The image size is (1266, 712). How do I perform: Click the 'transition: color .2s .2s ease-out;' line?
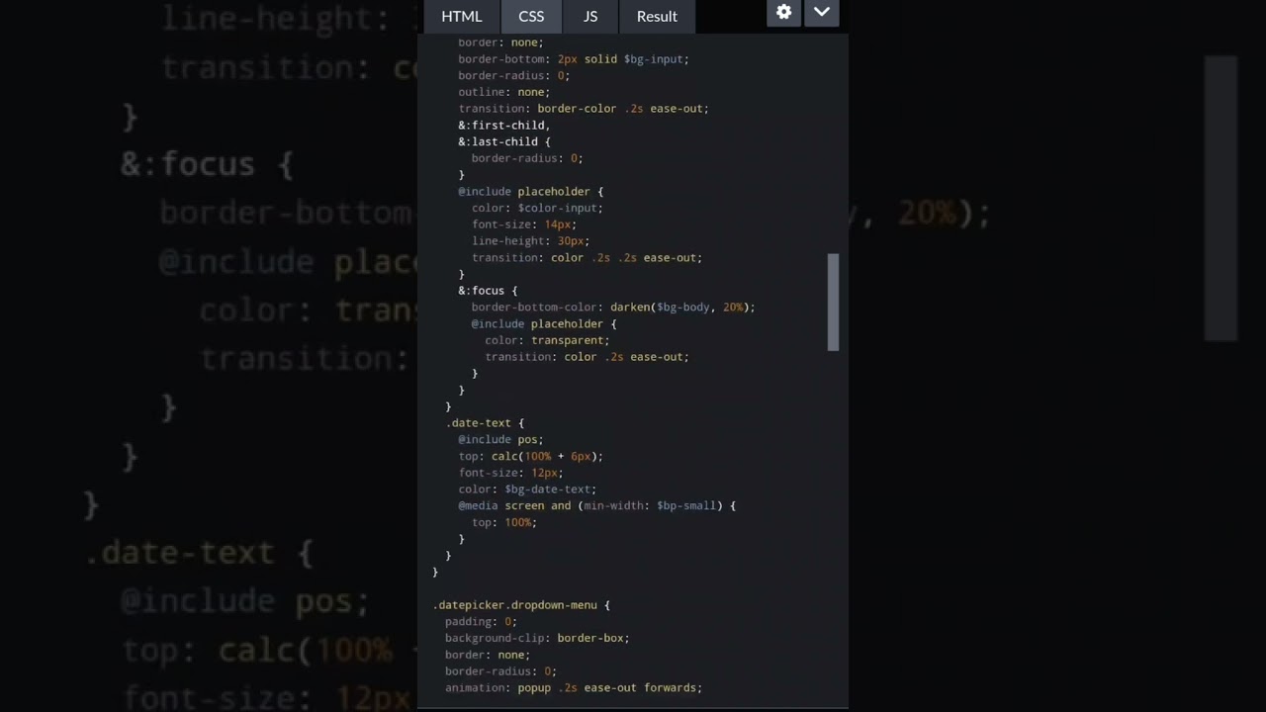tap(587, 257)
